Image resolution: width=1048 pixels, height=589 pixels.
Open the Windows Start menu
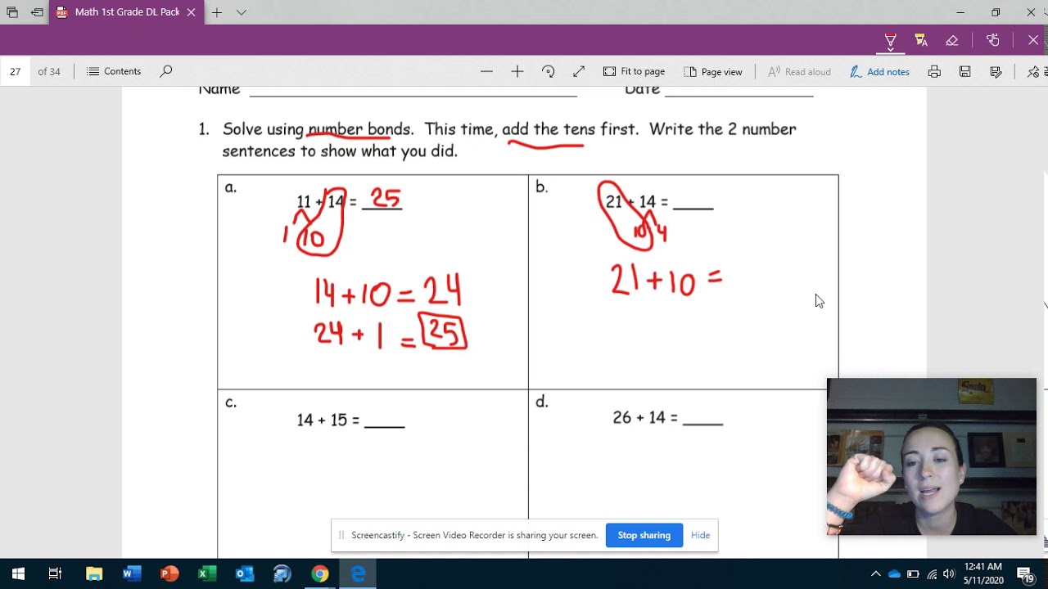pos(18,573)
